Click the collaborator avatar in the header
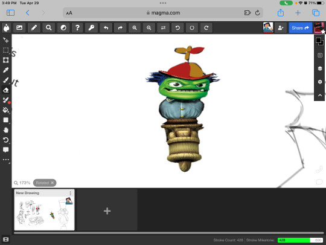 [x=268, y=28]
